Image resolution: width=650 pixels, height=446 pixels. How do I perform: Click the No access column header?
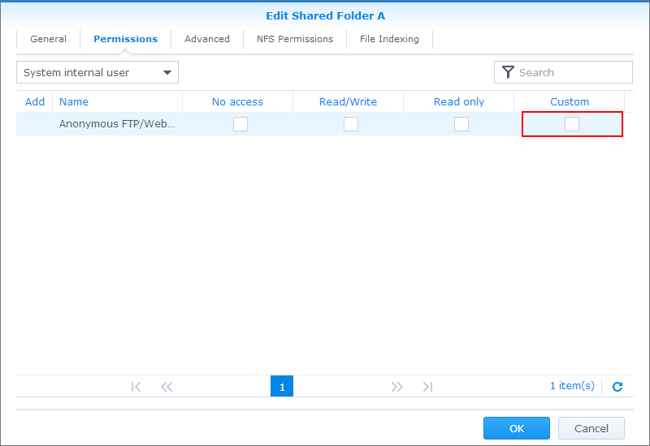pos(237,102)
